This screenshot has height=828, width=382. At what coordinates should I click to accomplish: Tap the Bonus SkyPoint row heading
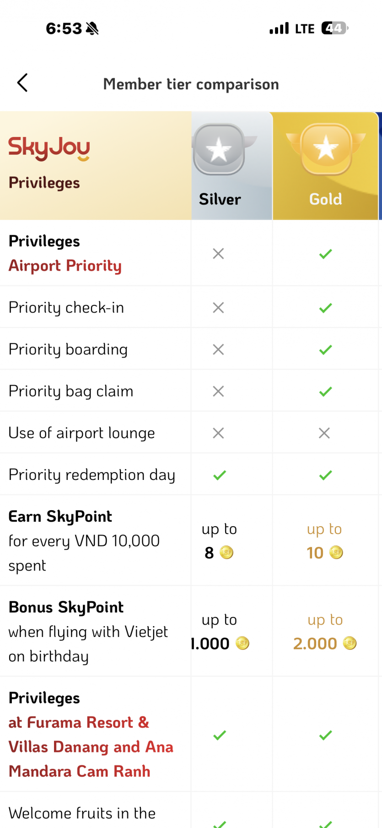click(66, 607)
